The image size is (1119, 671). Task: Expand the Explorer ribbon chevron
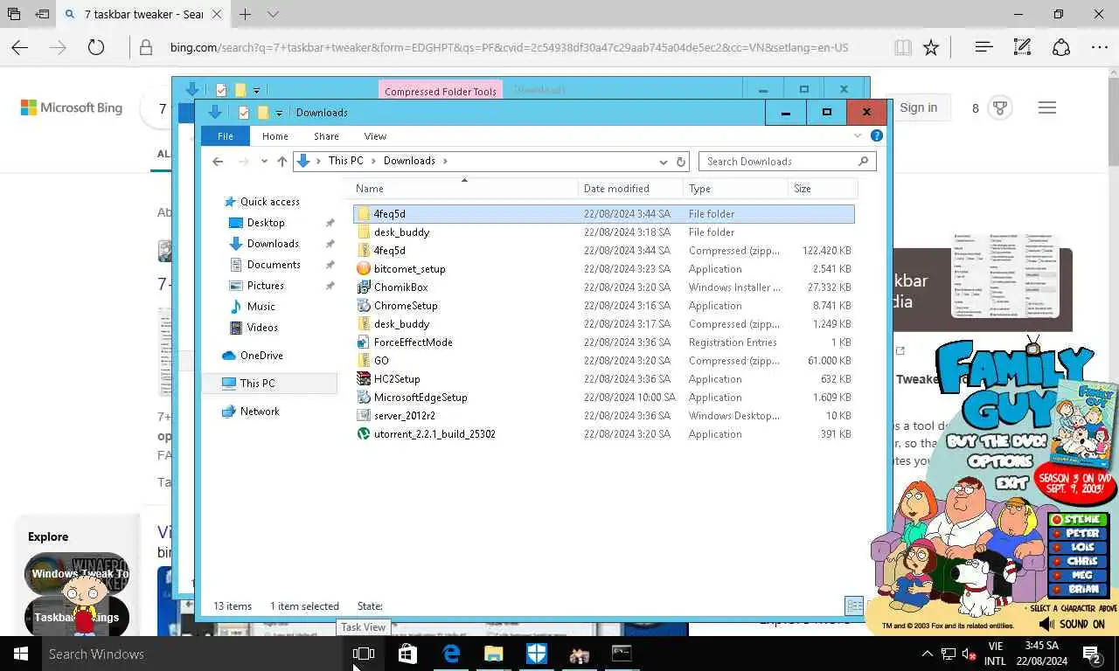858,136
